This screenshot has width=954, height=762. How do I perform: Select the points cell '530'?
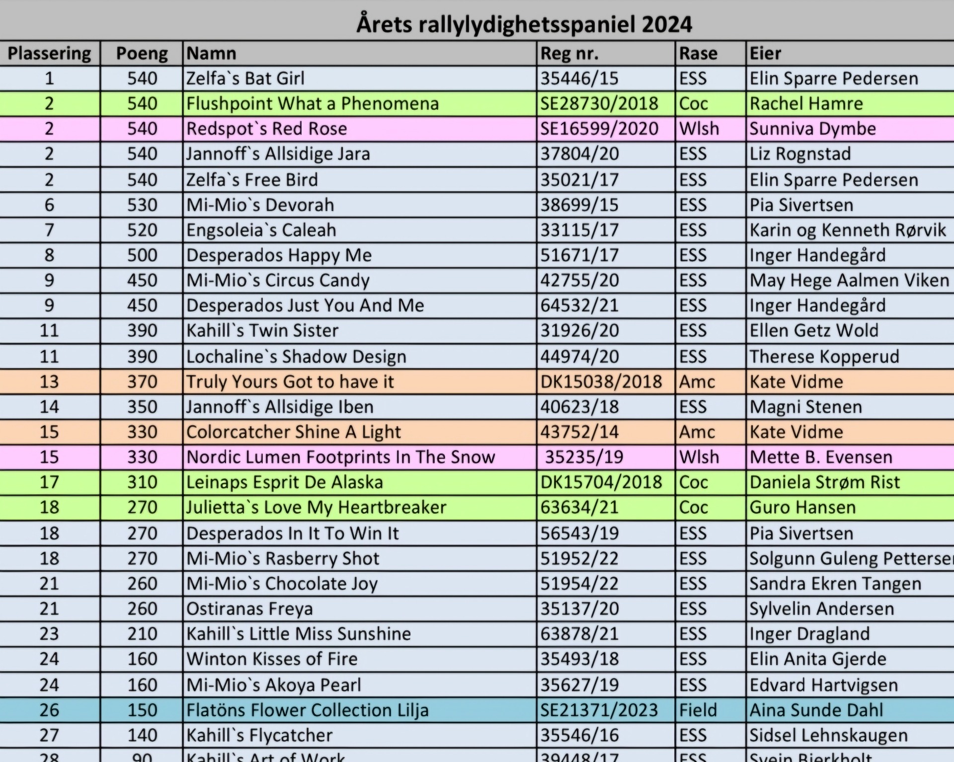[x=142, y=205]
